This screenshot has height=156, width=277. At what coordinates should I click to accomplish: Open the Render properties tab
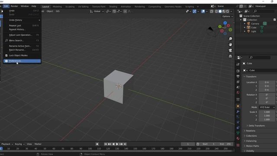pos(238,71)
